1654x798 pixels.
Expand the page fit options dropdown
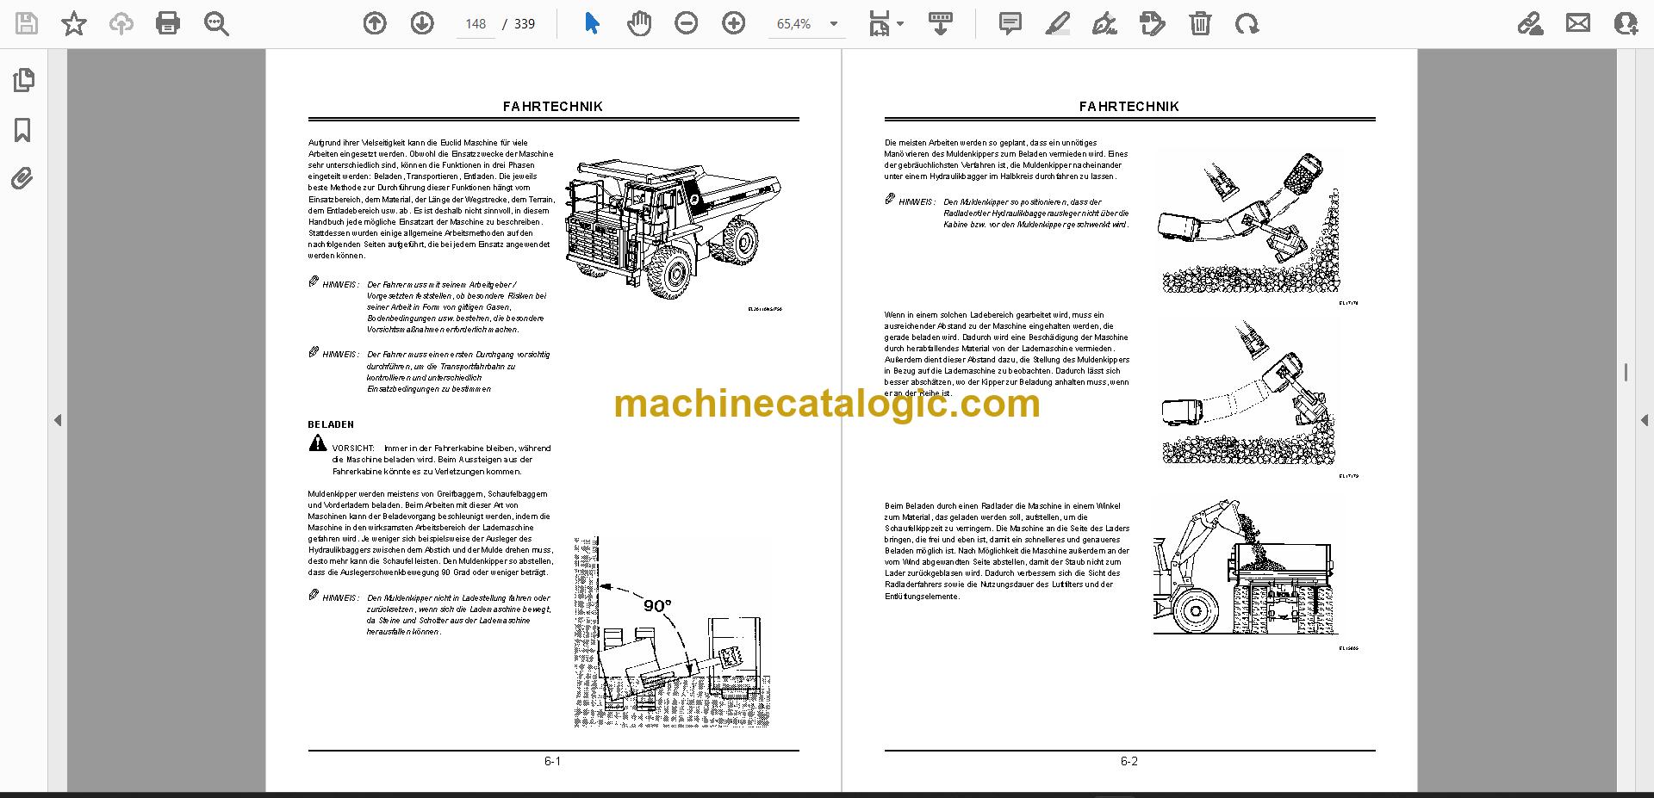pos(886,23)
